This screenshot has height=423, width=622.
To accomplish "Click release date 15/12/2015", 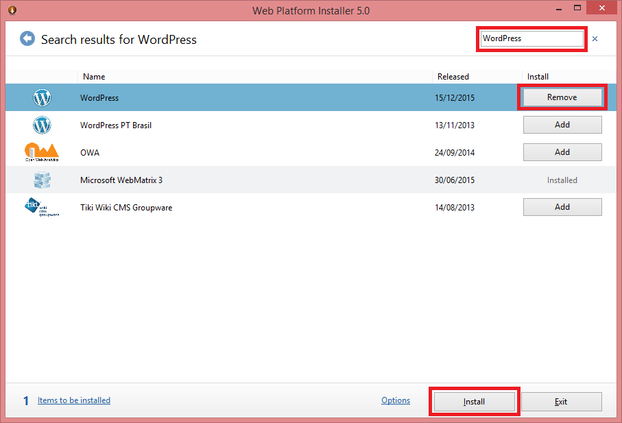I will (x=455, y=98).
